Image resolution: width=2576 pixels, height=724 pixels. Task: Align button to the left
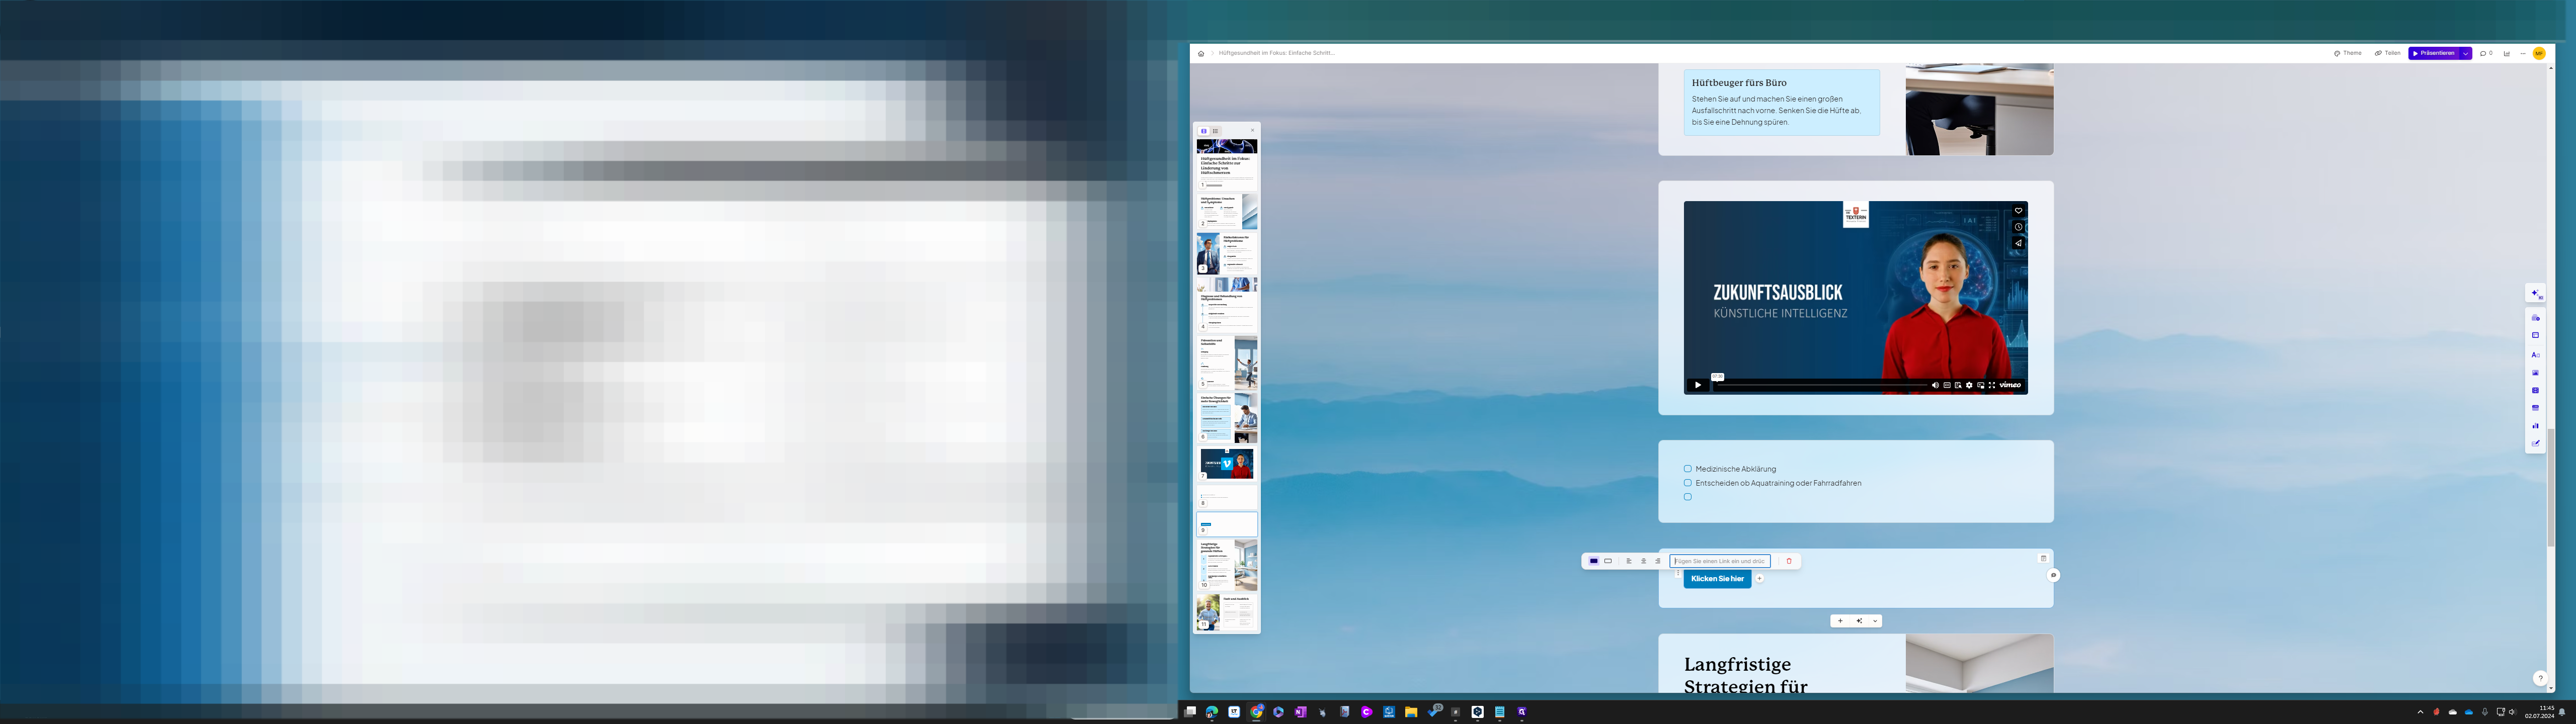(1629, 561)
